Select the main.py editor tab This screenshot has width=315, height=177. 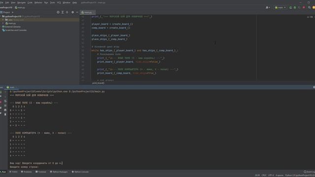[x=88, y=12]
